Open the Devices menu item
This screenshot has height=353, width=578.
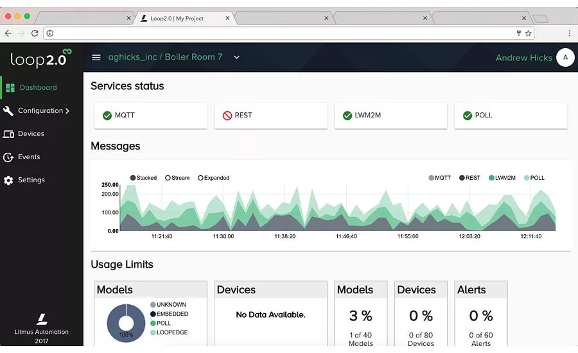[x=42, y=133]
